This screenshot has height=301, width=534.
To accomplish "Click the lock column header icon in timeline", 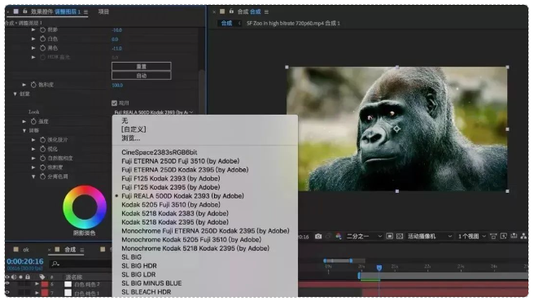I will tap(28, 277).
